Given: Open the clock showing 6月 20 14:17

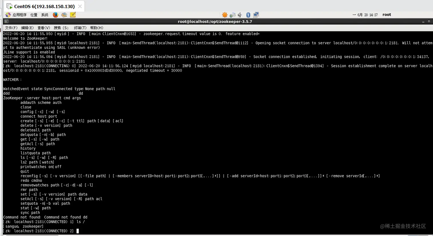Looking at the screenshot, I should 365,15.
